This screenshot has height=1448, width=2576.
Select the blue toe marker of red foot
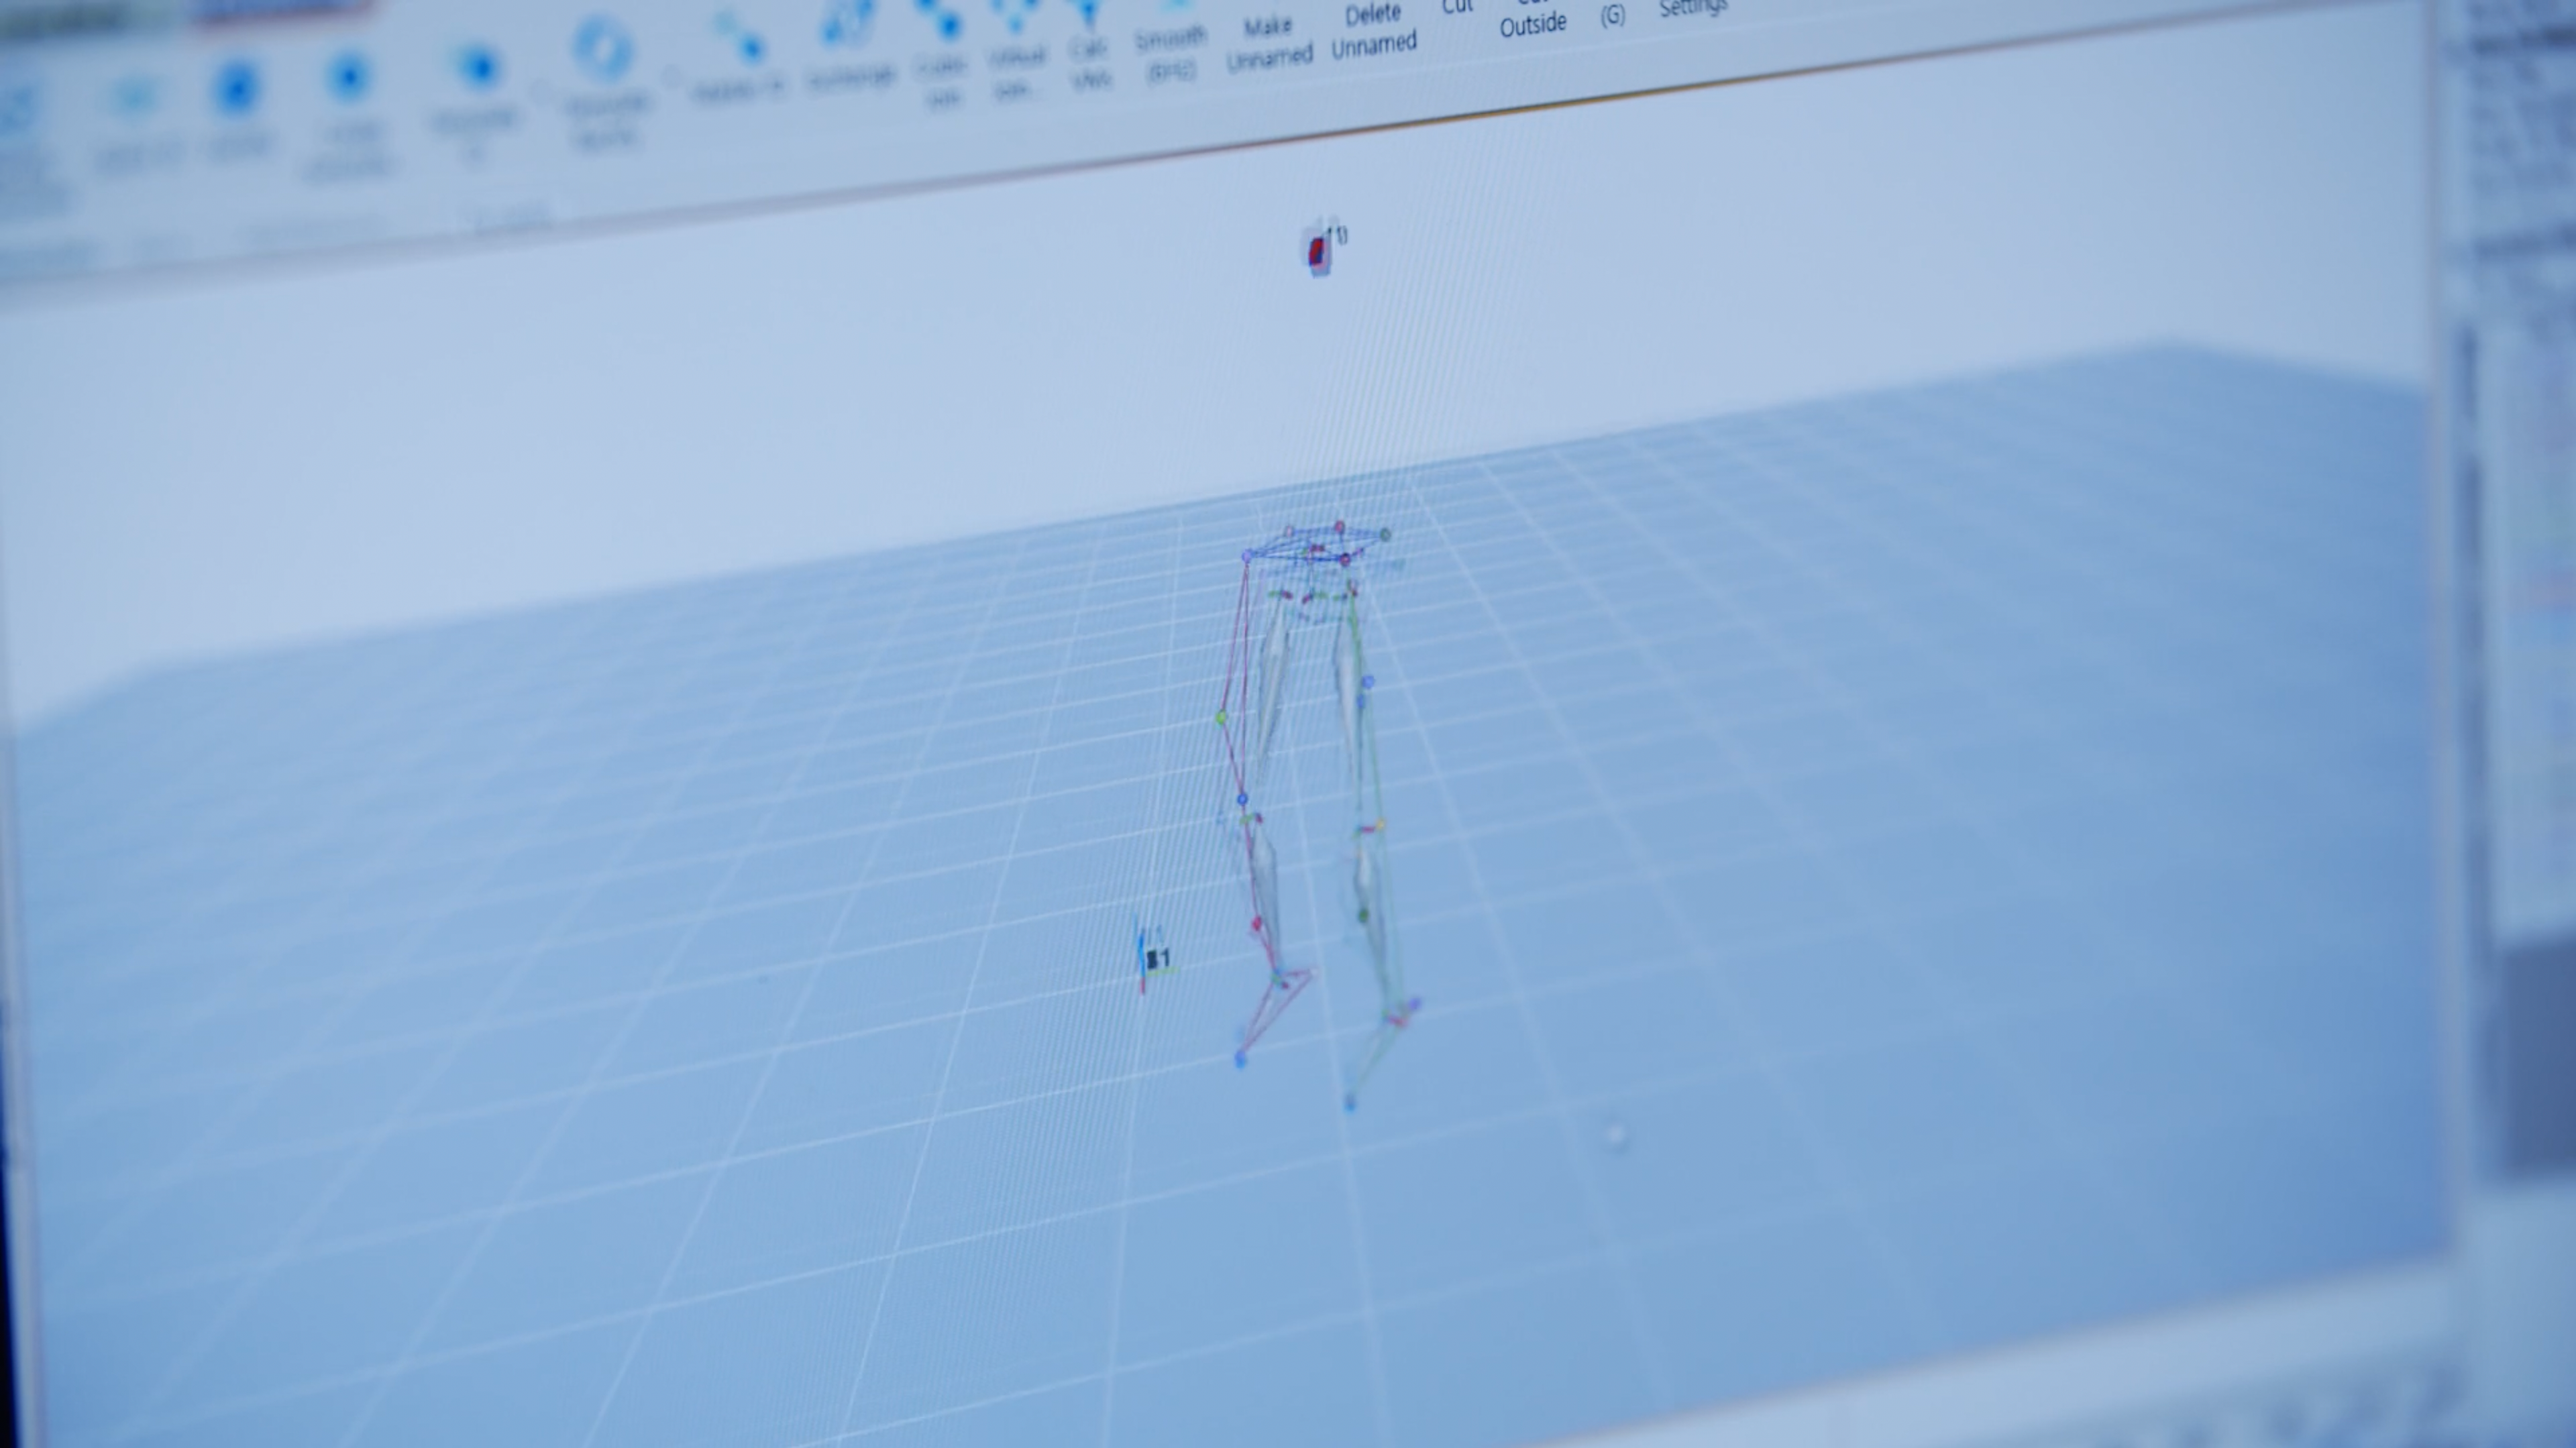coord(1241,1058)
